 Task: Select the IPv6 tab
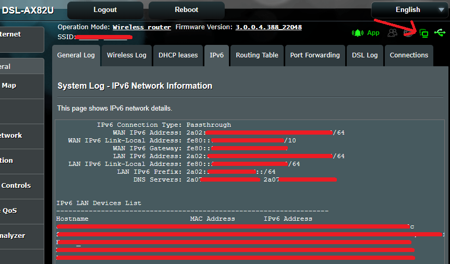(x=217, y=55)
